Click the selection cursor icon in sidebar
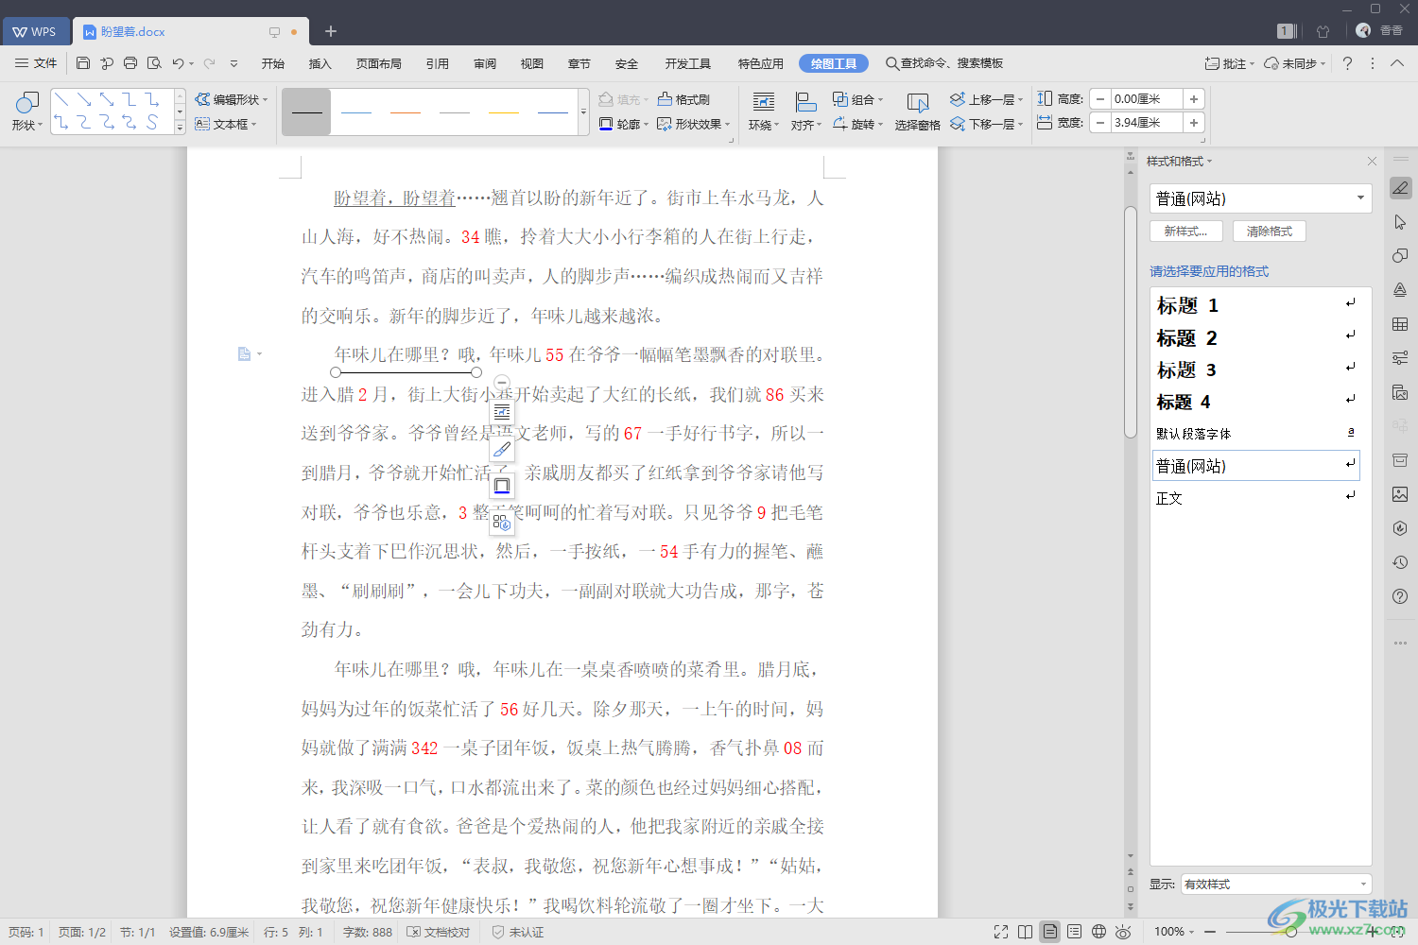 (x=1400, y=222)
